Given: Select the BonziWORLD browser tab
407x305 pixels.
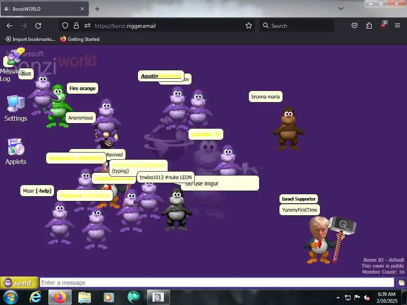Looking at the screenshot, I should pyautogui.click(x=45, y=9).
